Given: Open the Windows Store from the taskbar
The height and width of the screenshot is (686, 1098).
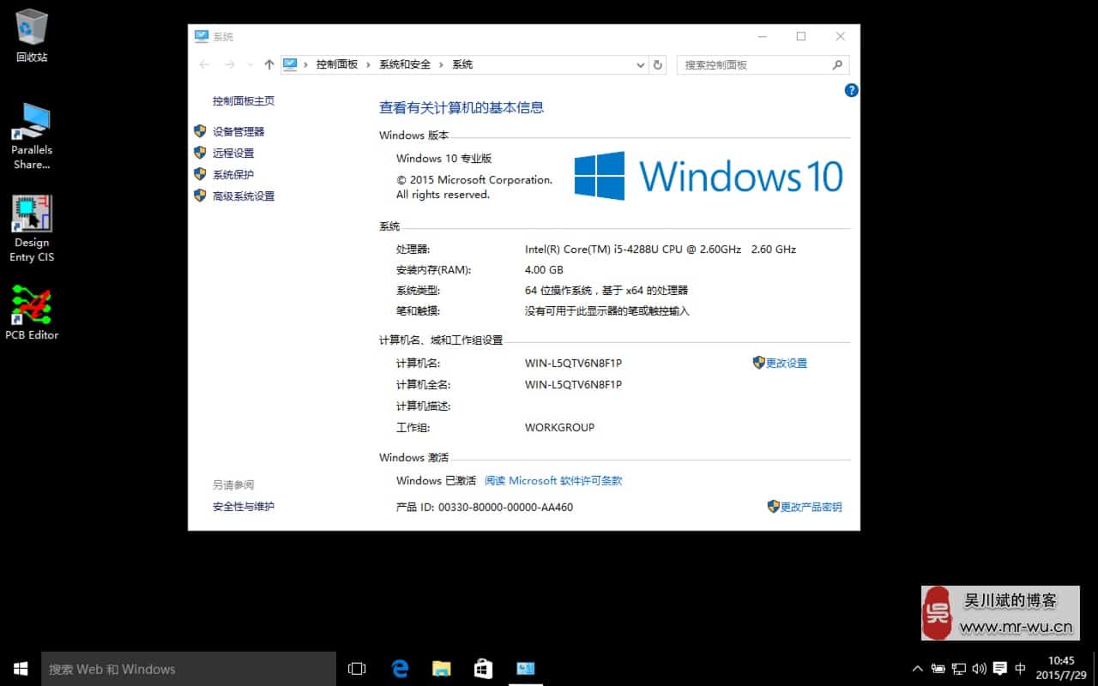Looking at the screenshot, I should [x=484, y=669].
